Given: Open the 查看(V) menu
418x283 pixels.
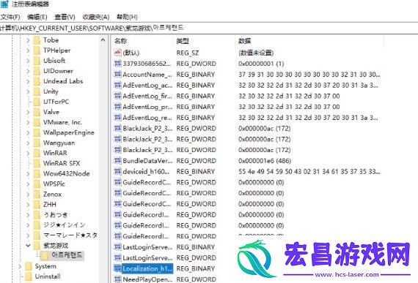Looking at the screenshot, I should pos(65,17).
